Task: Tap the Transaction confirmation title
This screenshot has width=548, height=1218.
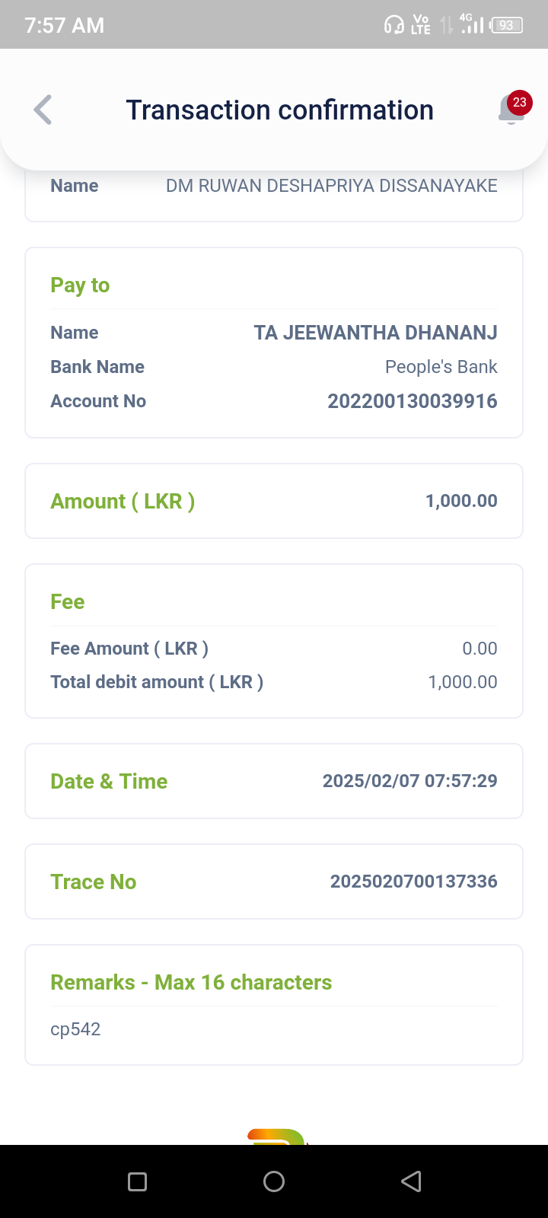Action: click(x=279, y=110)
